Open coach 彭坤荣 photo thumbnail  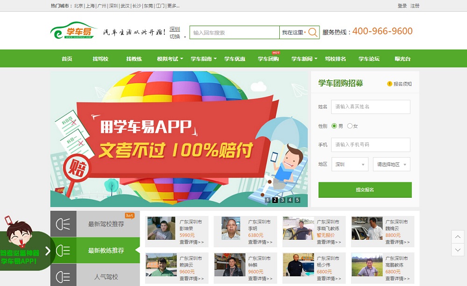click(x=161, y=228)
